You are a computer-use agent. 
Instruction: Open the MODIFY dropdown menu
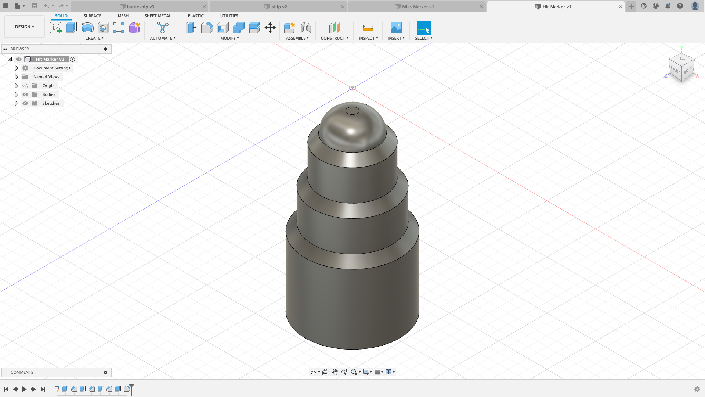(x=229, y=38)
